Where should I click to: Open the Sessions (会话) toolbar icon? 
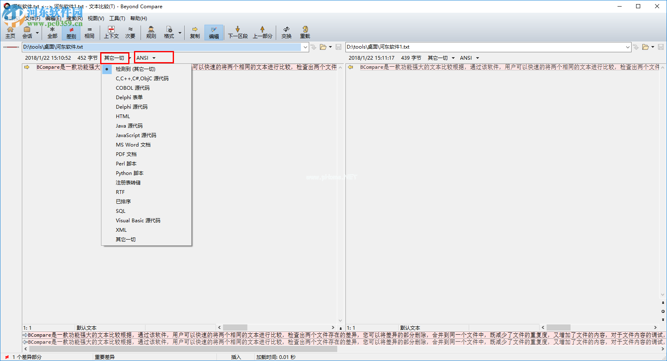point(27,33)
